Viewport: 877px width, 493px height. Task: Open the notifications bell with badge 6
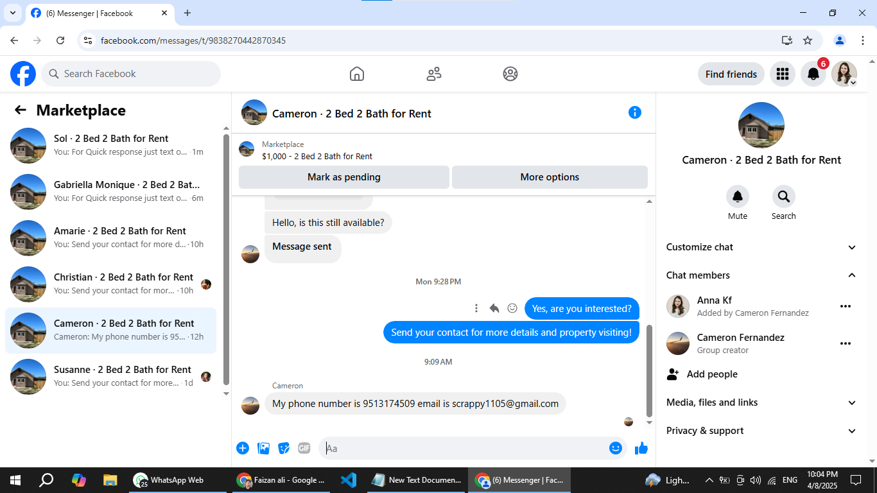pos(813,74)
